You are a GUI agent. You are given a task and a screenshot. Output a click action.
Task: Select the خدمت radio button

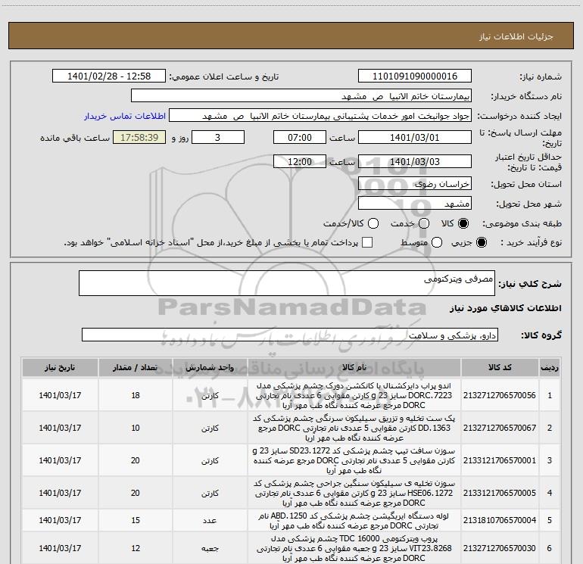point(424,223)
